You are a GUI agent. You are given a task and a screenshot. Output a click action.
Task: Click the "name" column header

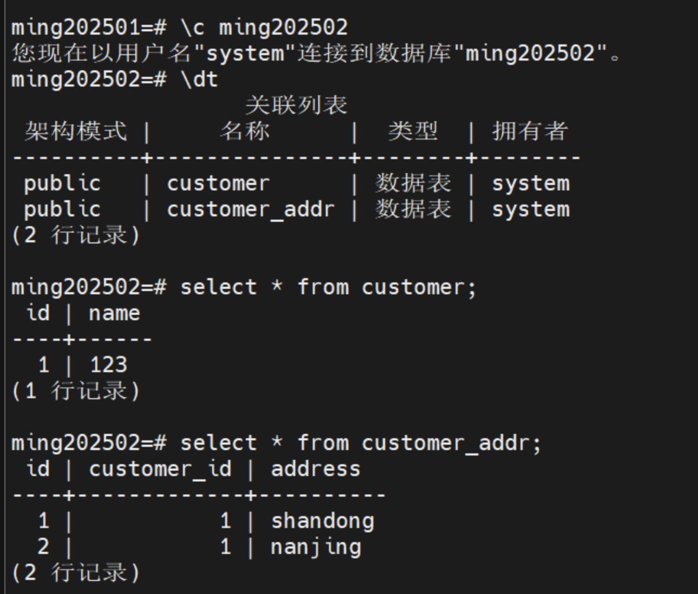tap(114, 313)
